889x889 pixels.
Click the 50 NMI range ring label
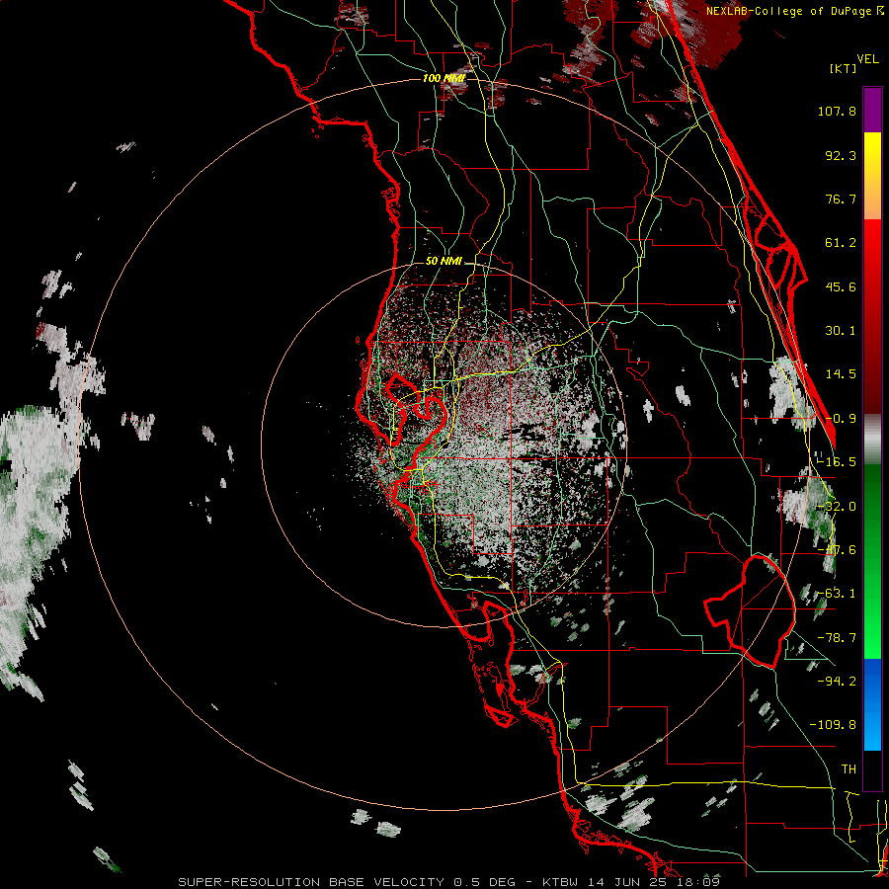(x=444, y=262)
